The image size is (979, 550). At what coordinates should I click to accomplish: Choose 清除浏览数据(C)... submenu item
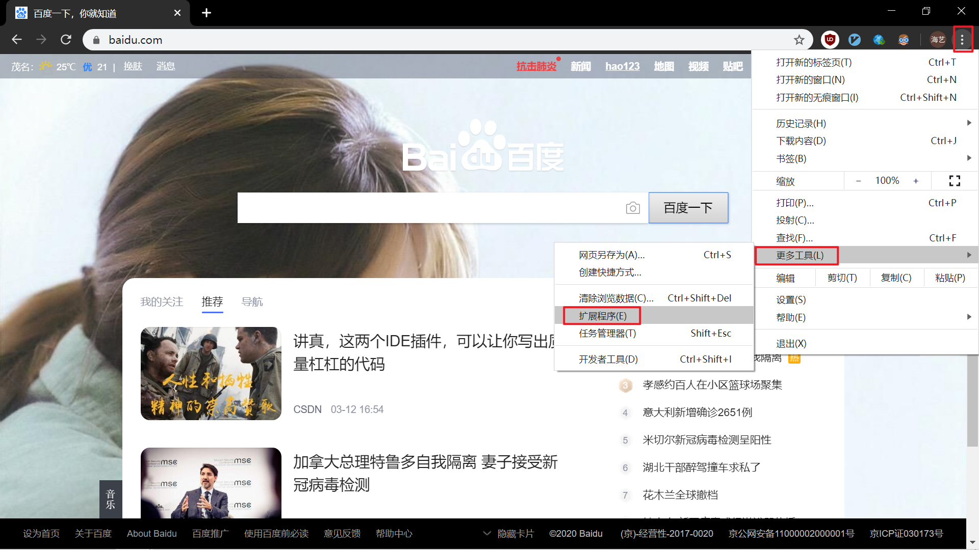click(x=654, y=298)
